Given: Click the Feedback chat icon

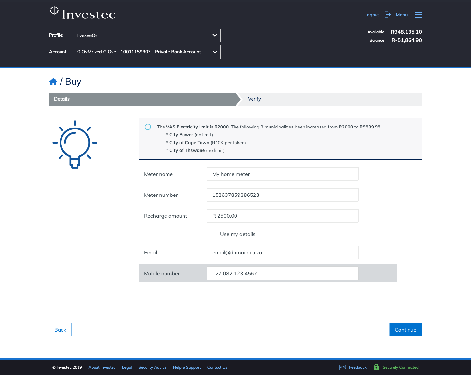Looking at the screenshot, I should [342, 367].
